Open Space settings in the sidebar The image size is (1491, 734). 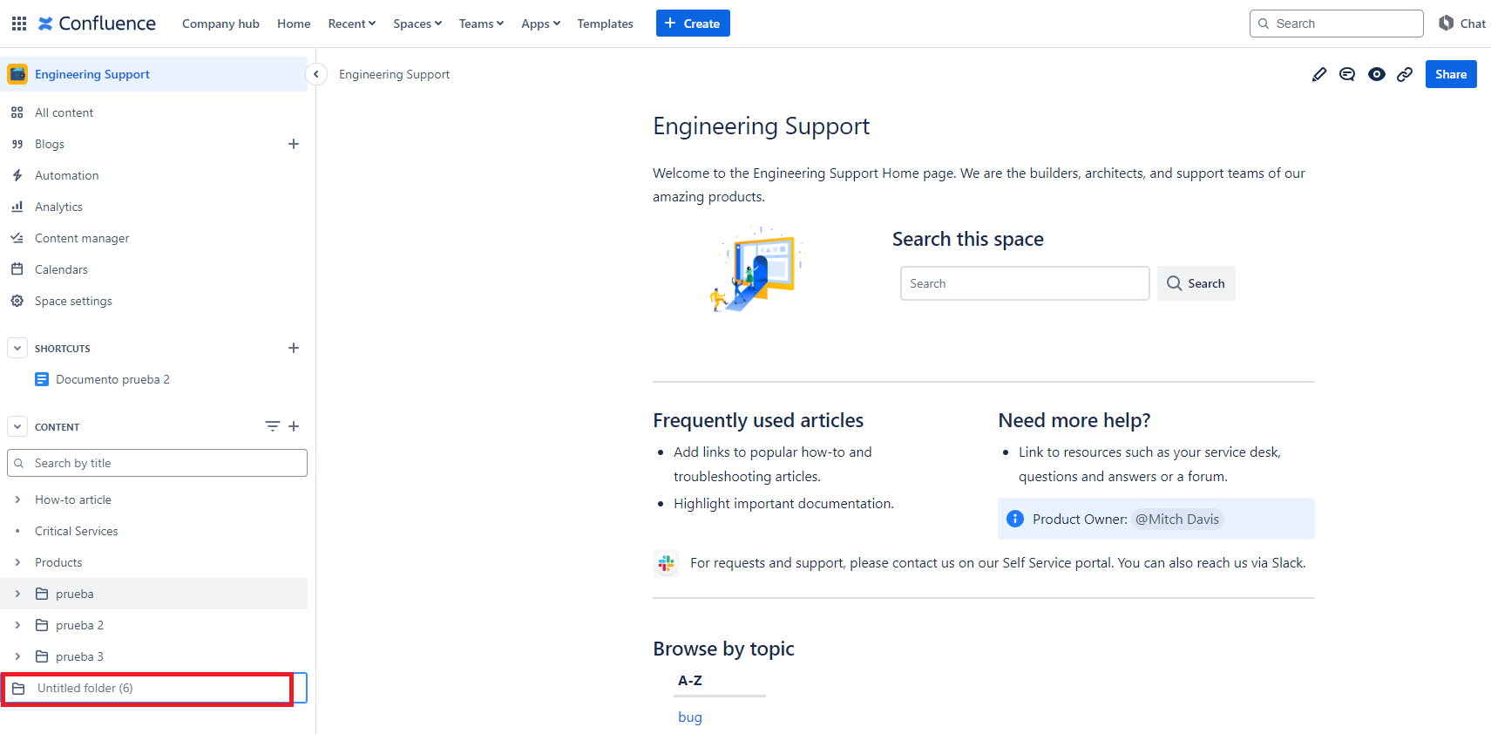[73, 301]
